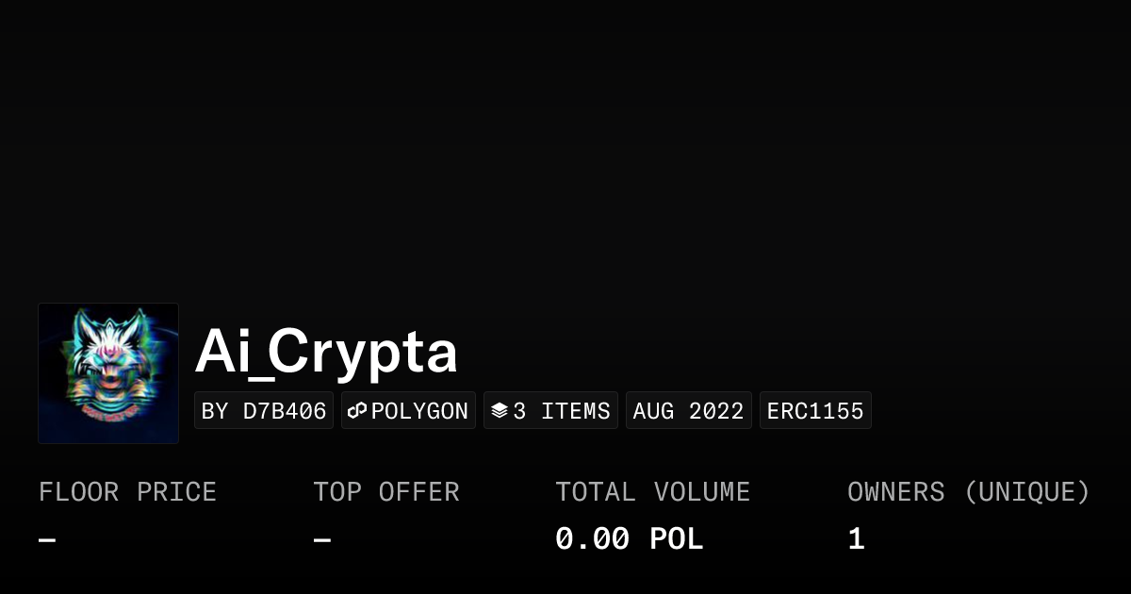
Task: Click the dash under FLOOR PRICE
Action: point(45,538)
